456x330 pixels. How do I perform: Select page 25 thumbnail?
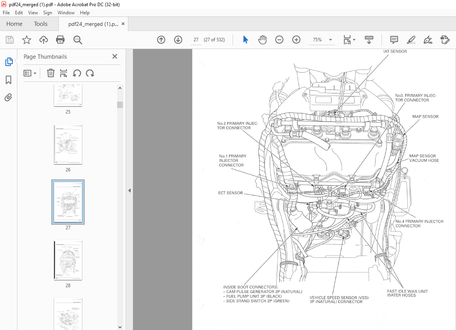click(x=68, y=96)
